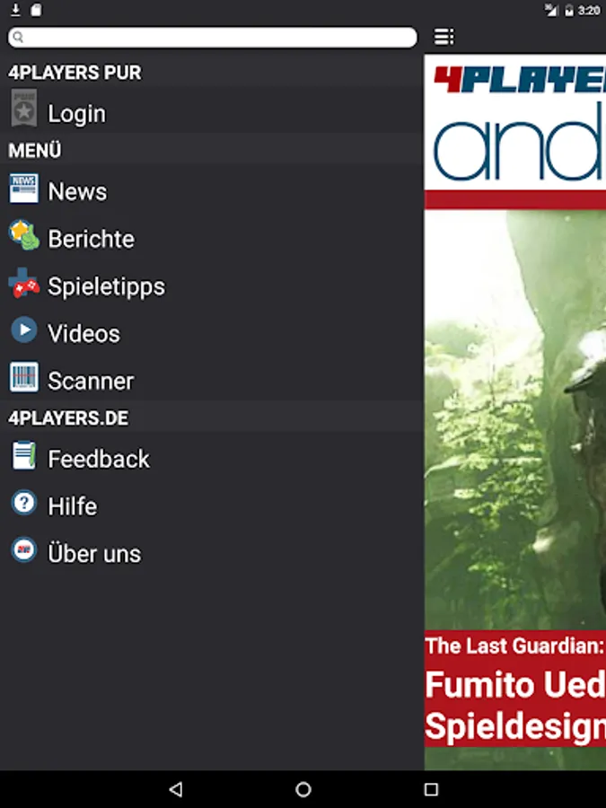
Task: Open the Videos play icon
Action: (x=24, y=330)
